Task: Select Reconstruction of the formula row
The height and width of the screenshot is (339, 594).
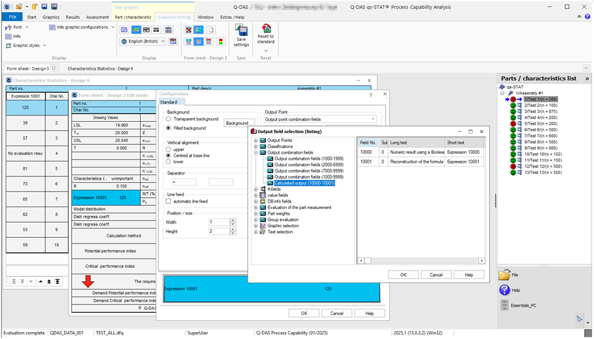Action: click(421, 161)
